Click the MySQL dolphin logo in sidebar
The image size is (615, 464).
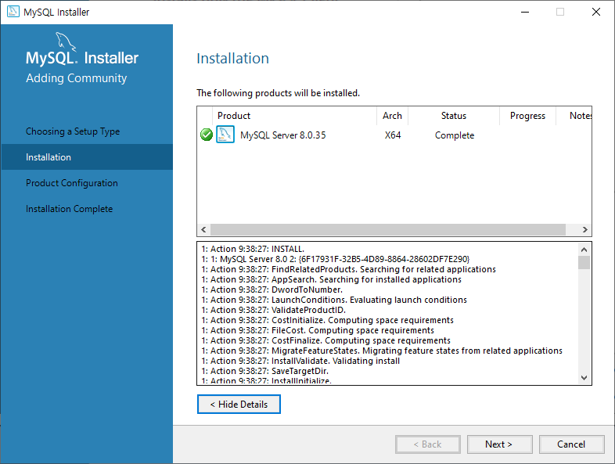(x=66, y=41)
